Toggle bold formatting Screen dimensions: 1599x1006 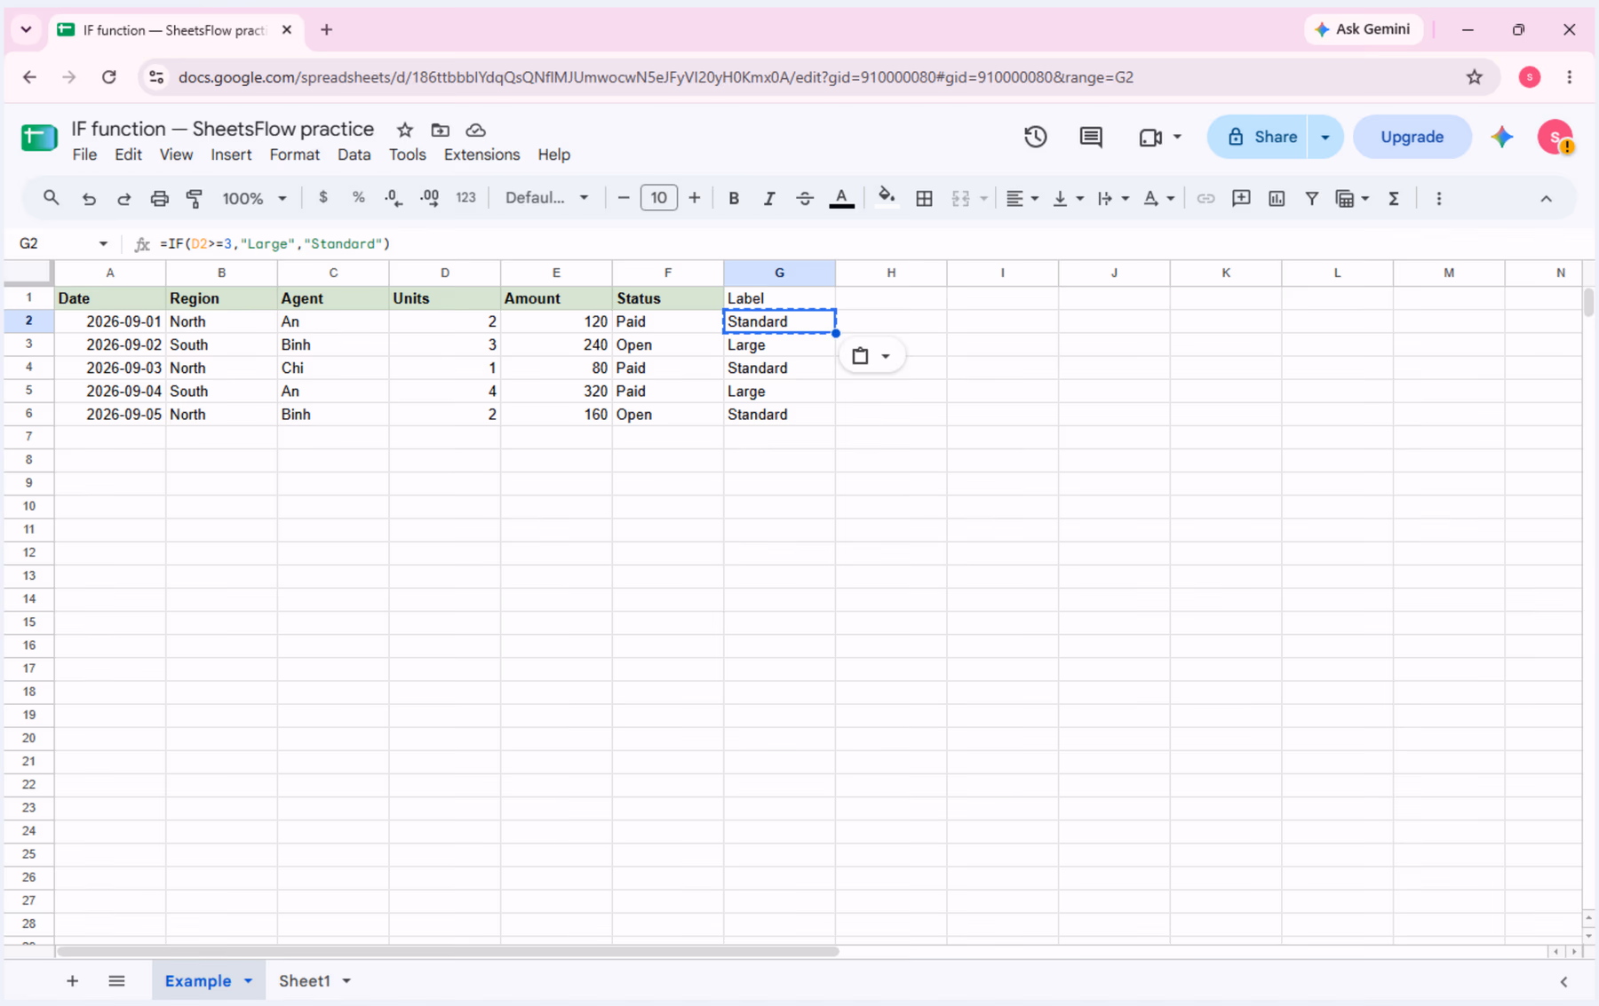tap(734, 198)
